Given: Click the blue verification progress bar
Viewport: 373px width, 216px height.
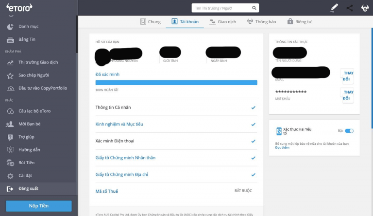Looking at the screenshot, I should pos(176,82).
